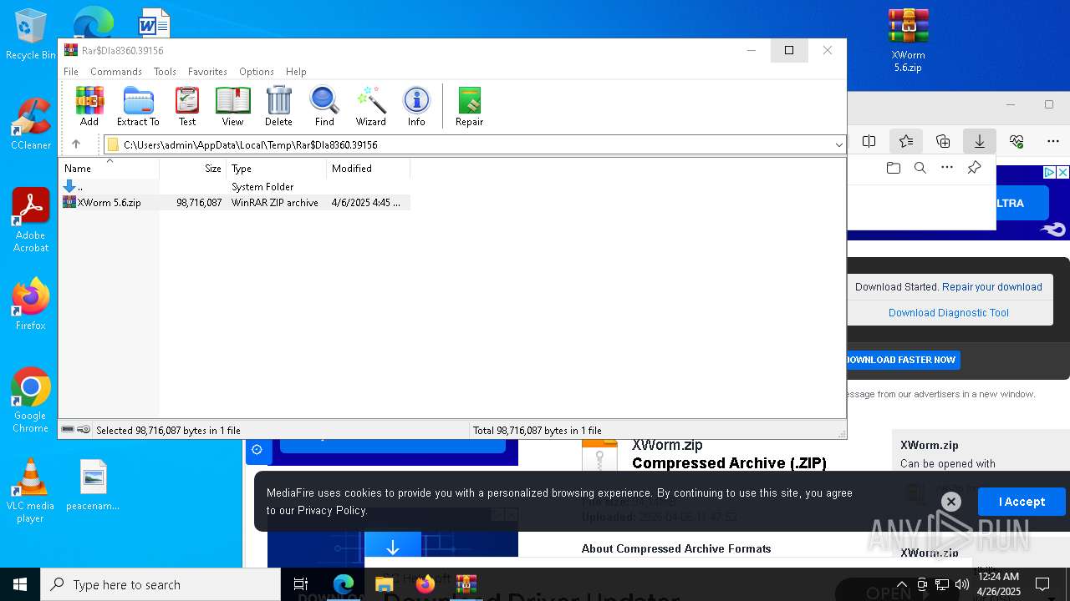The width and height of the screenshot is (1070, 601).
Task: Search downloads magnifier icon in Edge panel
Action: pyautogui.click(x=920, y=168)
